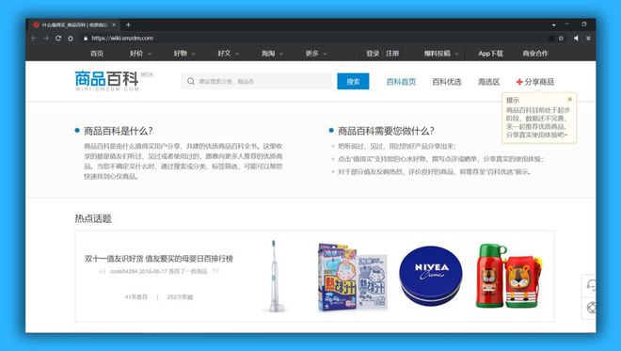
Task: Expand the 好物 dropdown menu
Action: 184,53
